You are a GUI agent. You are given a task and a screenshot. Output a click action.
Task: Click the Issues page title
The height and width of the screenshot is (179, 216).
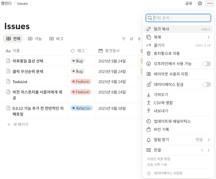pos(17,26)
